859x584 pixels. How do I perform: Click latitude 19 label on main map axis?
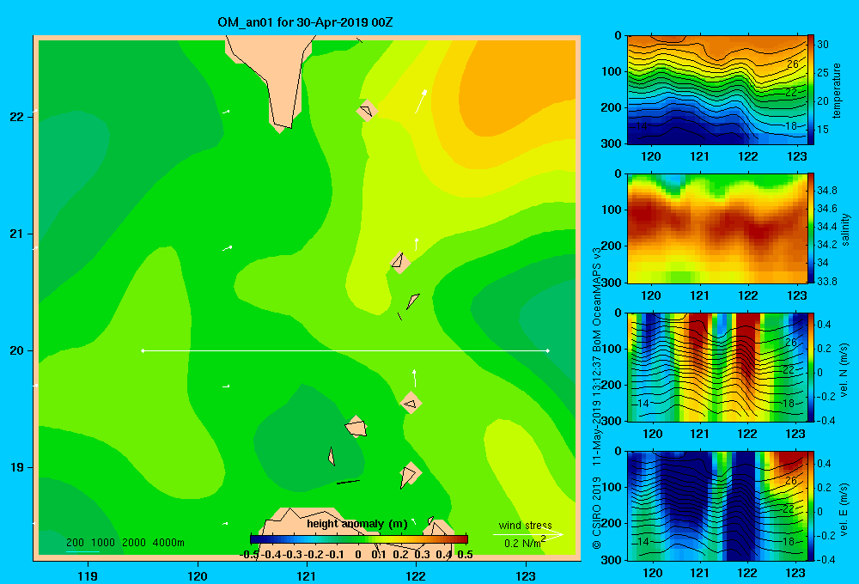(17, 467)
